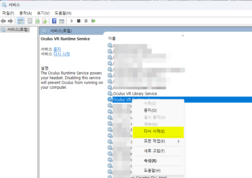Click the 중지 link to stop service

pos(57,49)
